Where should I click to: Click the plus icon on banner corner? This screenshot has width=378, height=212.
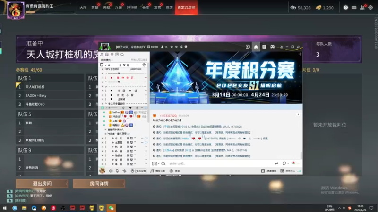tap(300, 54)
